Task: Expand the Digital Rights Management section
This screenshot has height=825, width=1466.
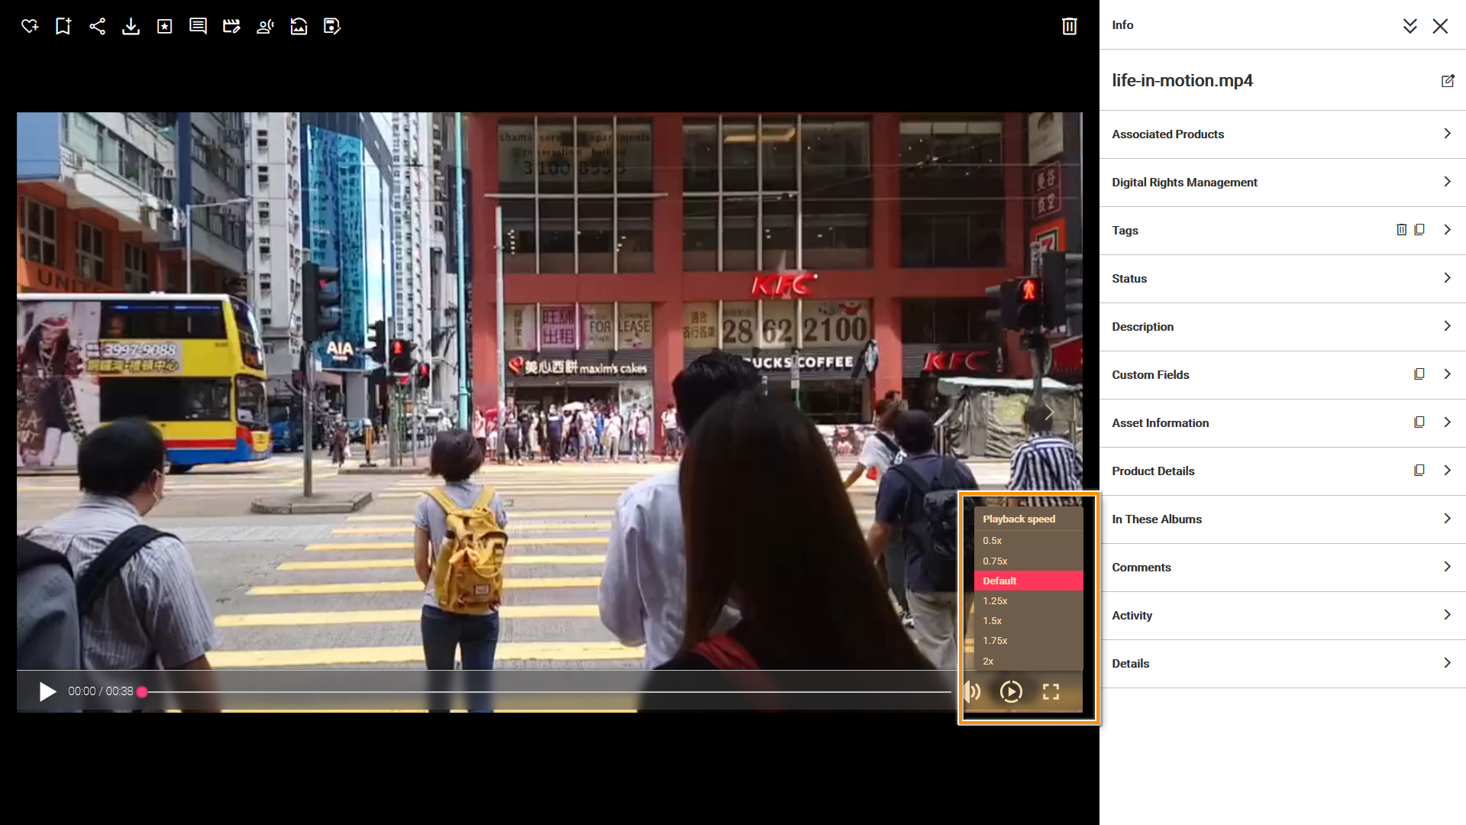Action: [1283, 182]
